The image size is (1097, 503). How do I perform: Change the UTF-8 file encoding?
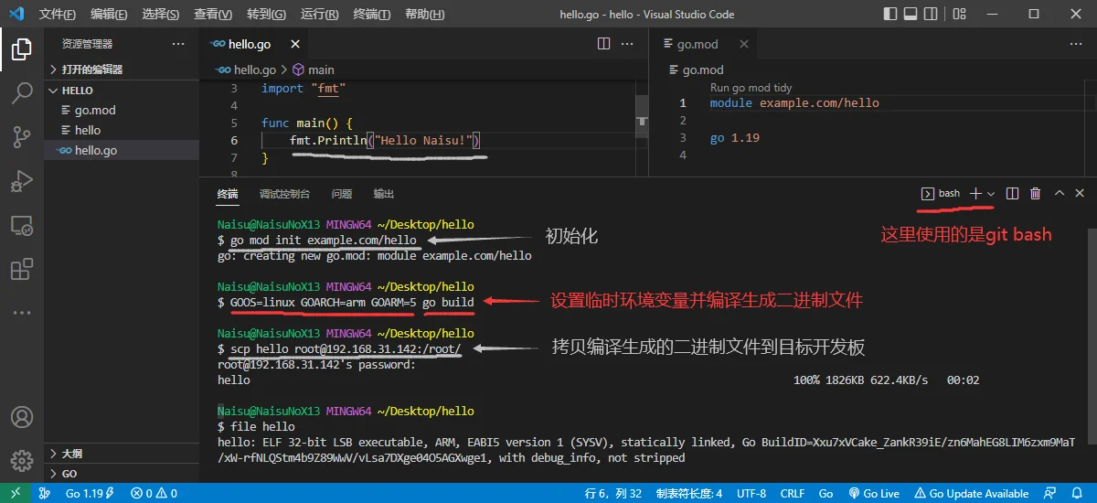[751, 494]
